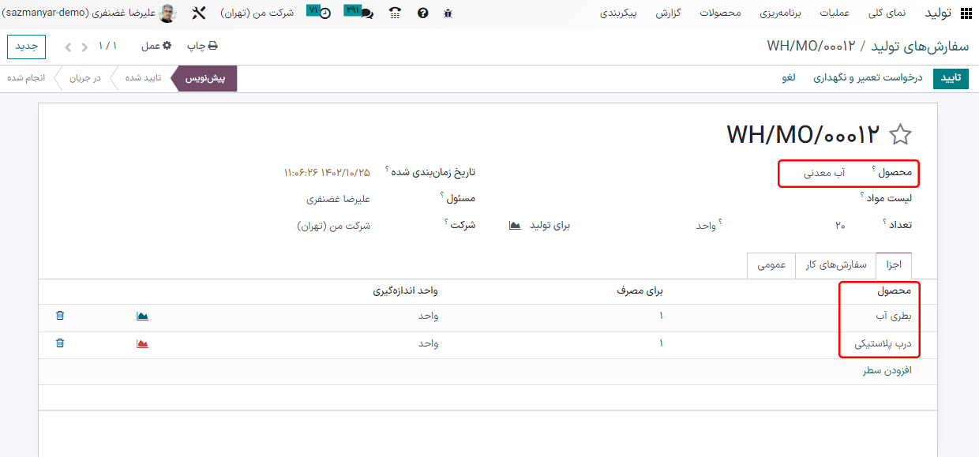Click واحد unit cell in درب پلاستیکی row
This screenshot has height=457, width=979.
[428, 343]
